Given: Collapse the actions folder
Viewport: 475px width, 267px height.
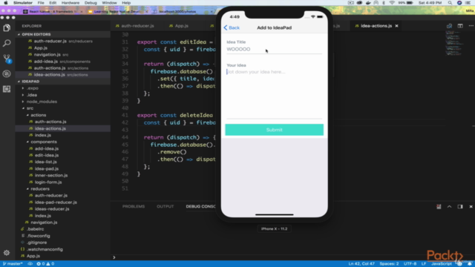Looking at the screenshot, I should [x=27, y=115].
